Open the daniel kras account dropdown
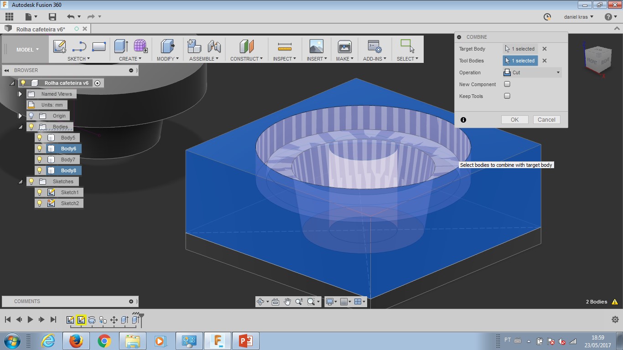 click(579, 17)
